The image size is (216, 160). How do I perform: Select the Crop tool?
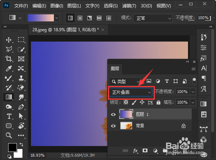pos(9,59)
